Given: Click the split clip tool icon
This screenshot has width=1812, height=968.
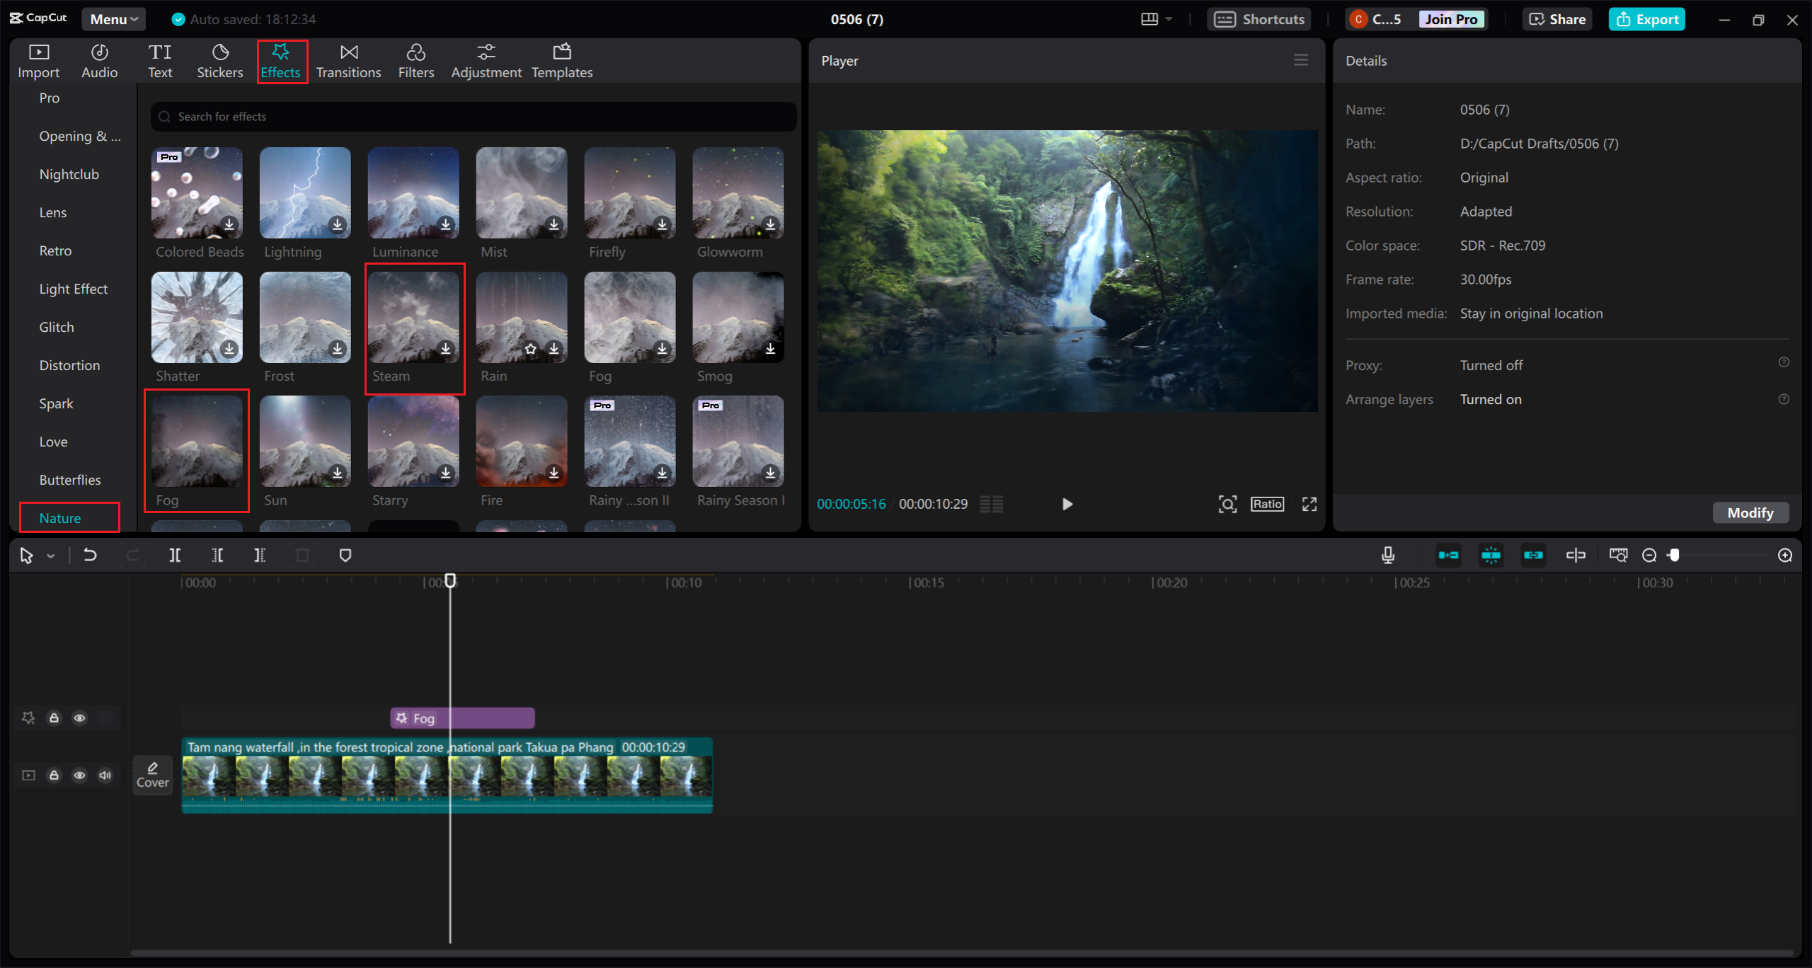Looking at the screenshot, I should [x=175, y=555].
